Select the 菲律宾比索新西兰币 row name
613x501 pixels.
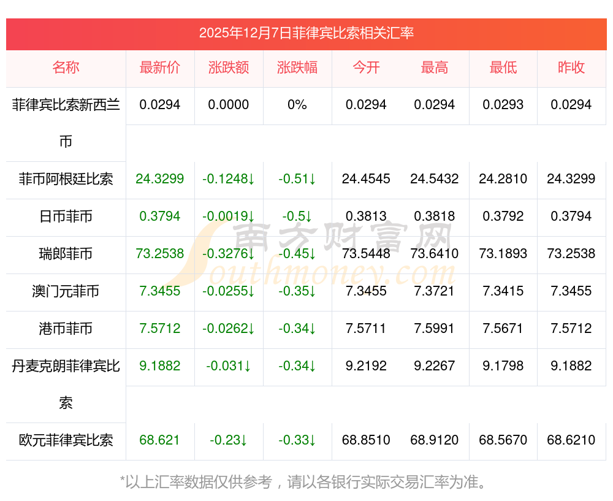(66, 123)
